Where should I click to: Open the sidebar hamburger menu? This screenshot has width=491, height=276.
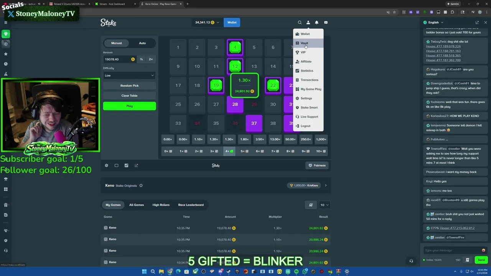click(x=5, y=23)
